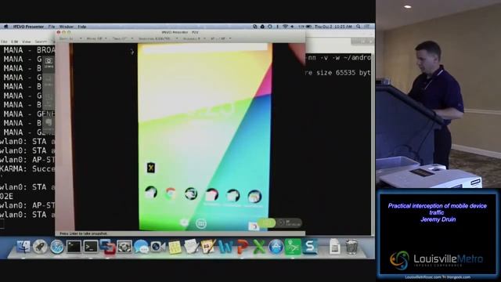
Task: Open the camera app dock icon beside Messages
Action: point(158,248)
